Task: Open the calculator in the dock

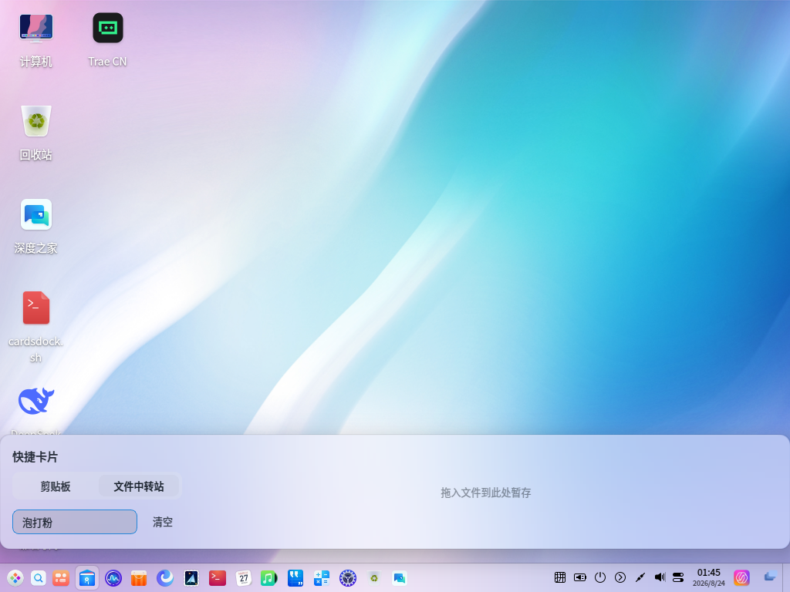Action: pyautogui.click(x=322, y=578)
